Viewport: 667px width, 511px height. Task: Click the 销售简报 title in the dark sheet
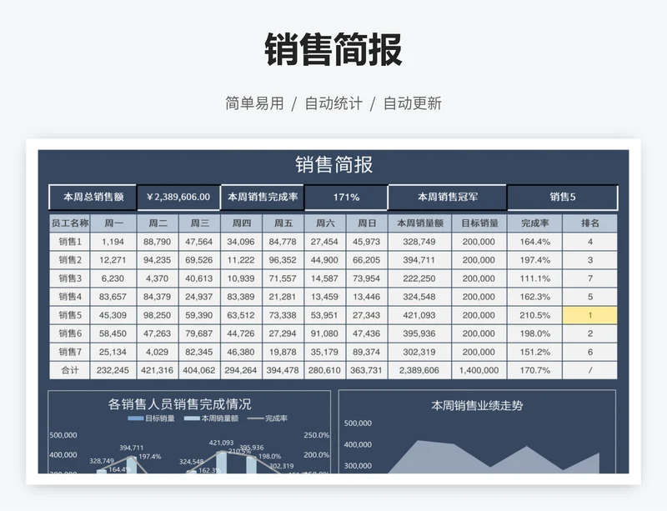click(x=334, y=165)
